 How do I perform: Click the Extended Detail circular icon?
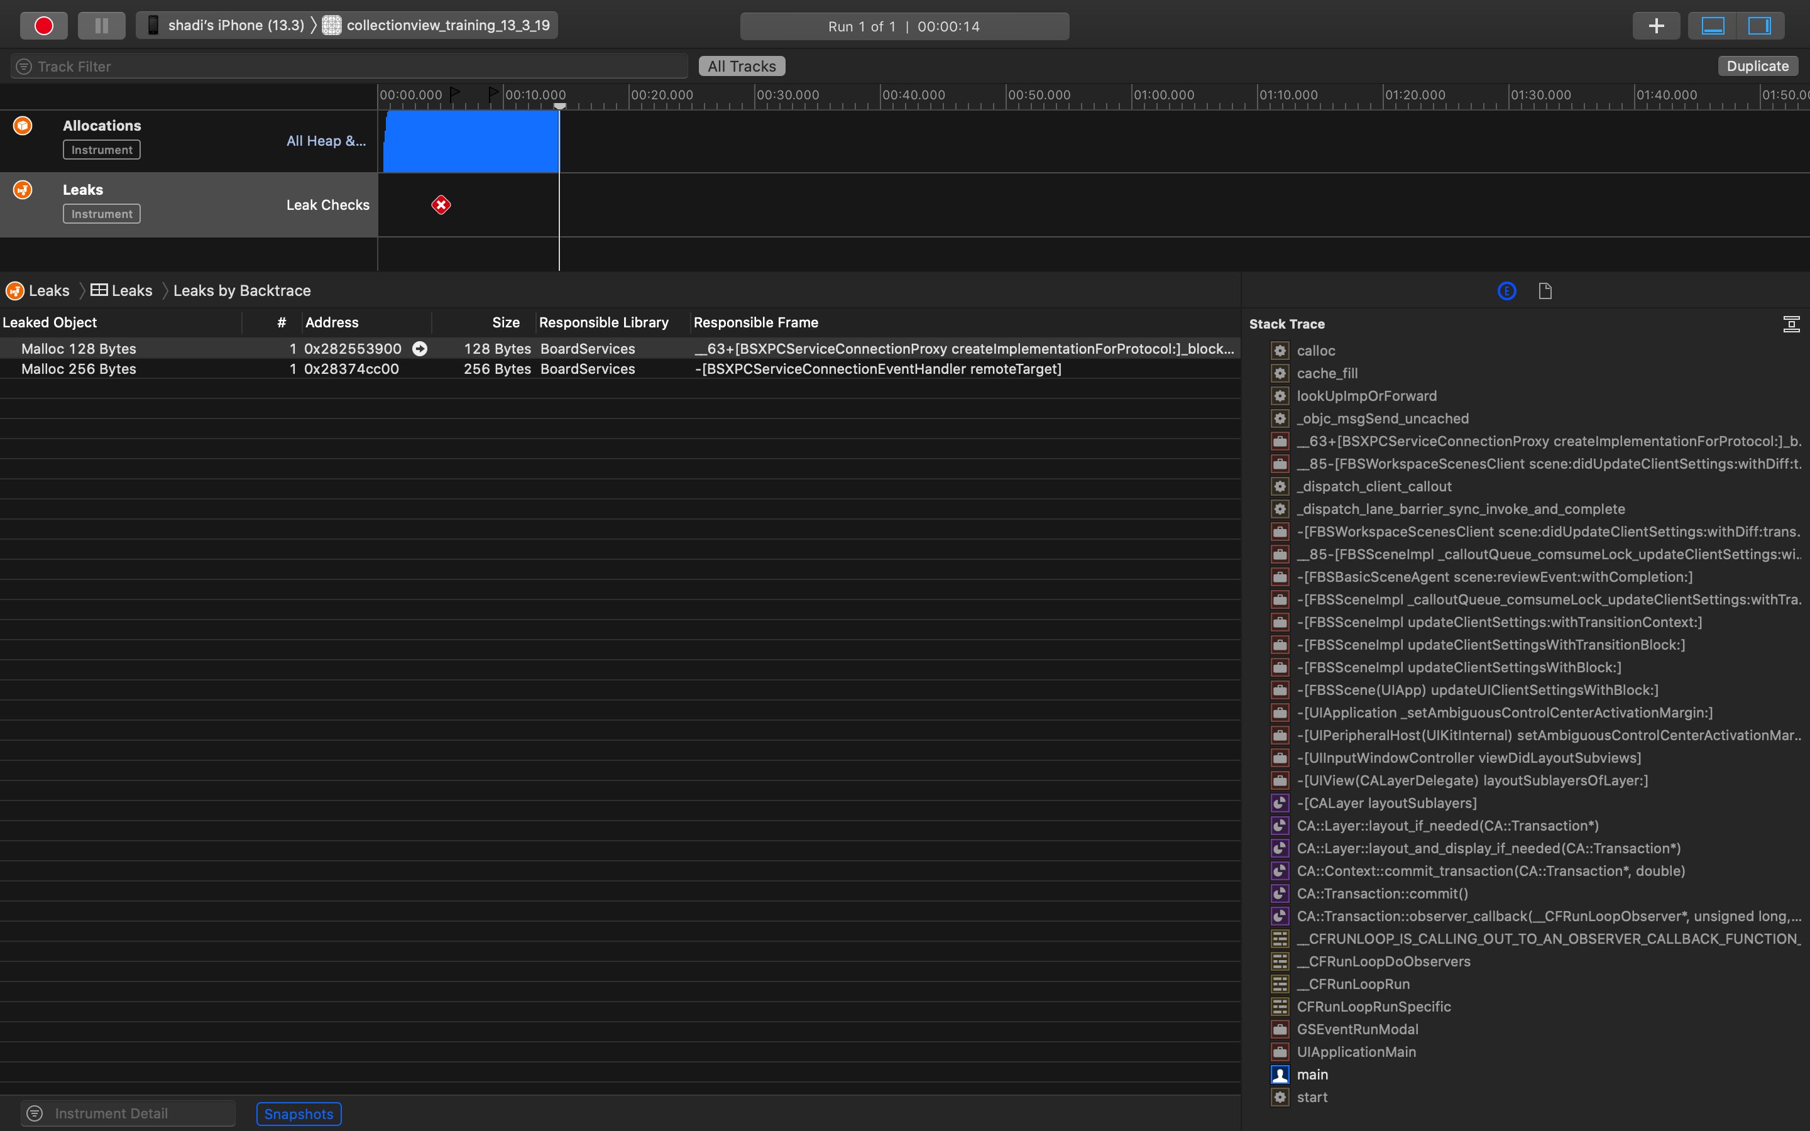click(x=1506, y=291)
